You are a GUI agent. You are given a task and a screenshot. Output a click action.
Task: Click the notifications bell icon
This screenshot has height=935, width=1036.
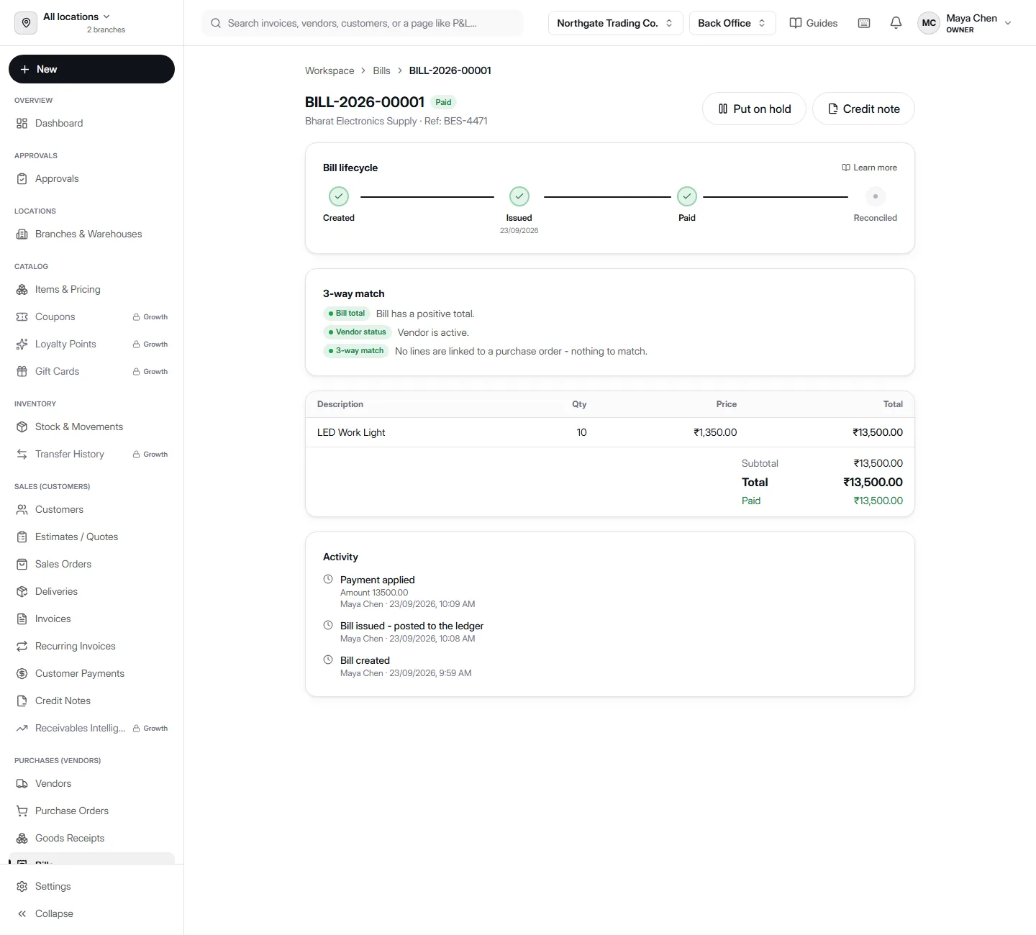click(896, 23)
